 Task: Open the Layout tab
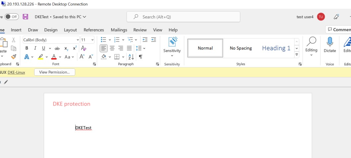pyautogui.click(x=70, y=30)
